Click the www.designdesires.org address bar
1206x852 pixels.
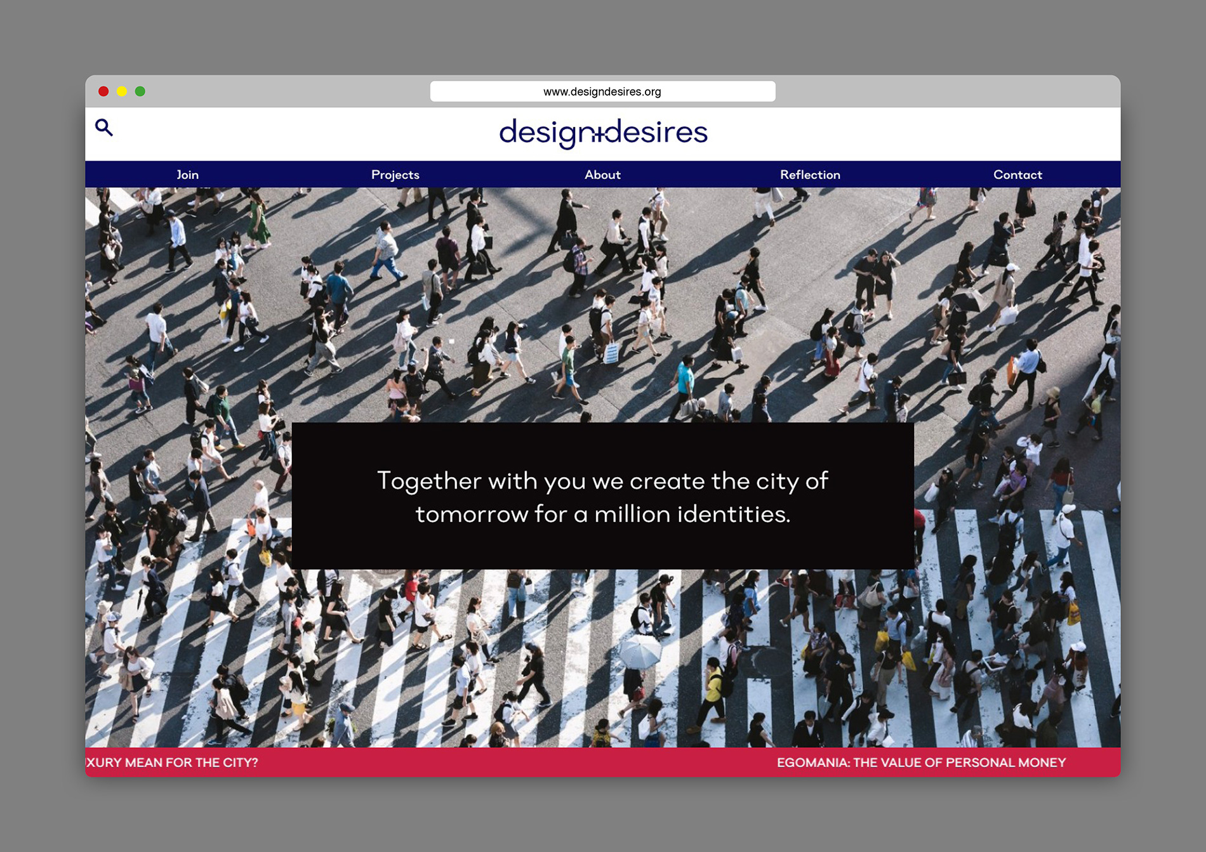coord(602,91)
